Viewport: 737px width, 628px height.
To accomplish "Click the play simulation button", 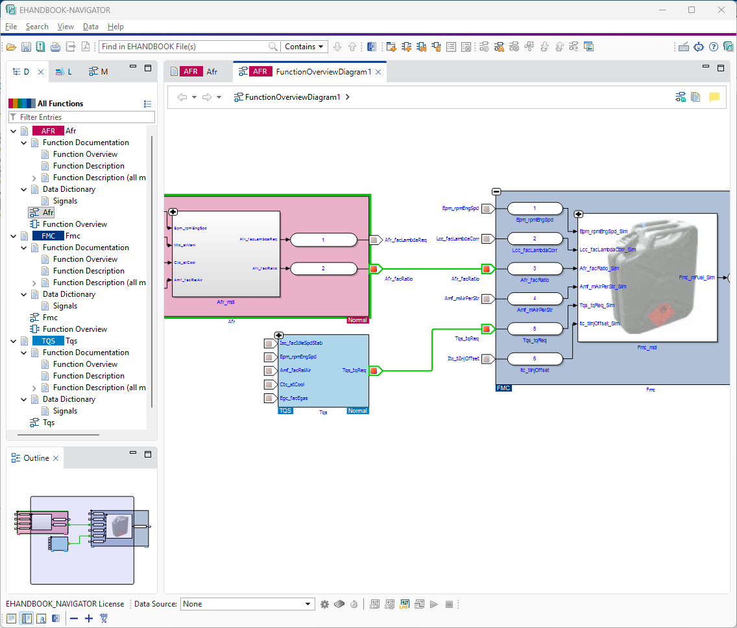I will (x=434, y=604).
